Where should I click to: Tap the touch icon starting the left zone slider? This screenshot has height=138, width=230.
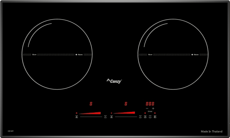pyautogui.click(x=77, y=117)
